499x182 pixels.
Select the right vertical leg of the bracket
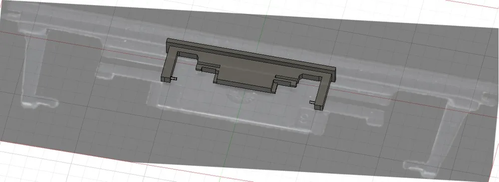[x=323, y=92]
